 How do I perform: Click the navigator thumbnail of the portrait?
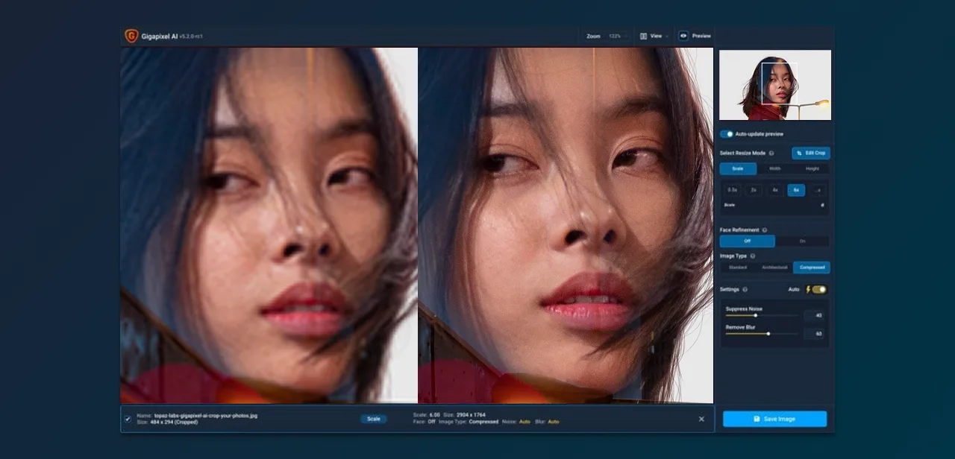coord(775,85)
